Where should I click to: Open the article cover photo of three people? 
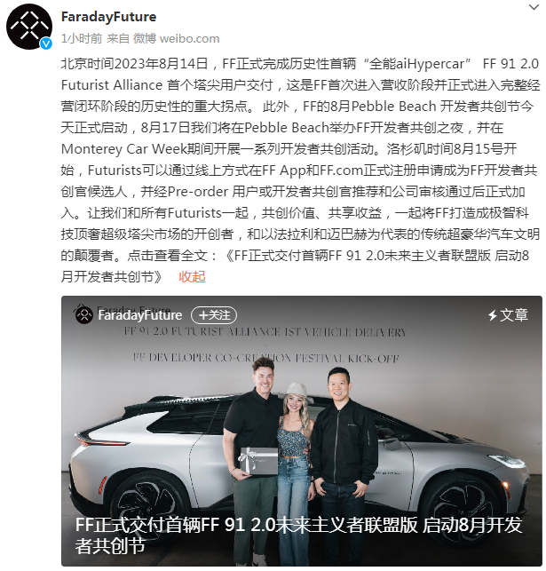[301, 431]
